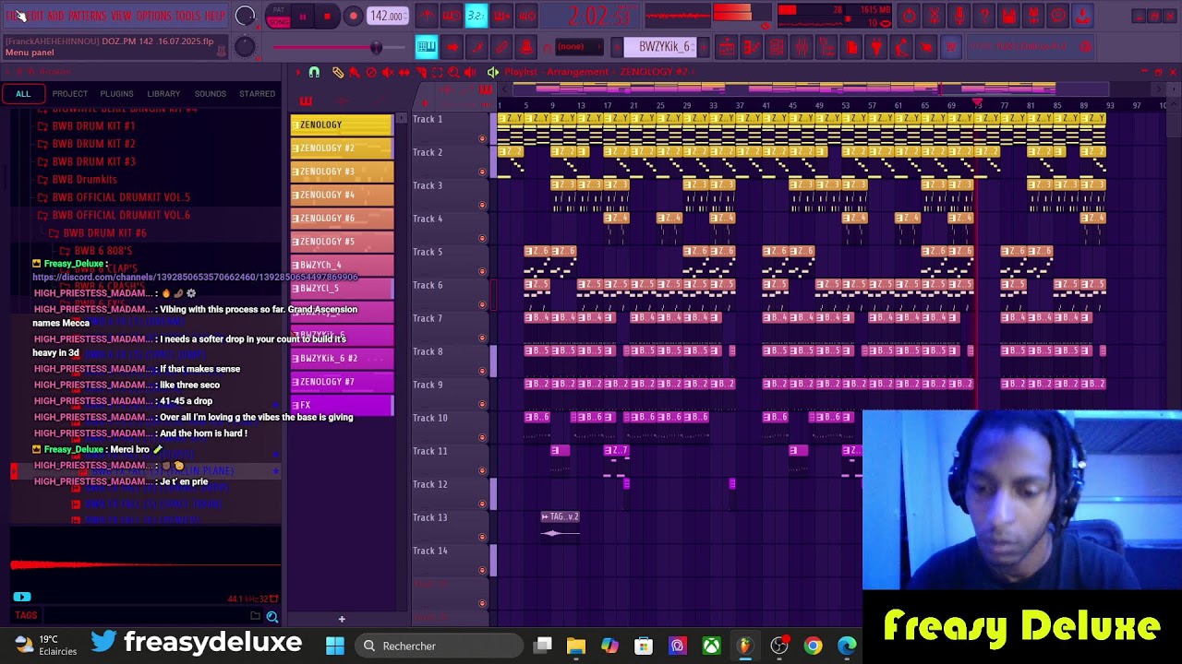This screenshot has height=664, width=1182.
Task: Click the stamp tool icon
Action: point(526,46)
